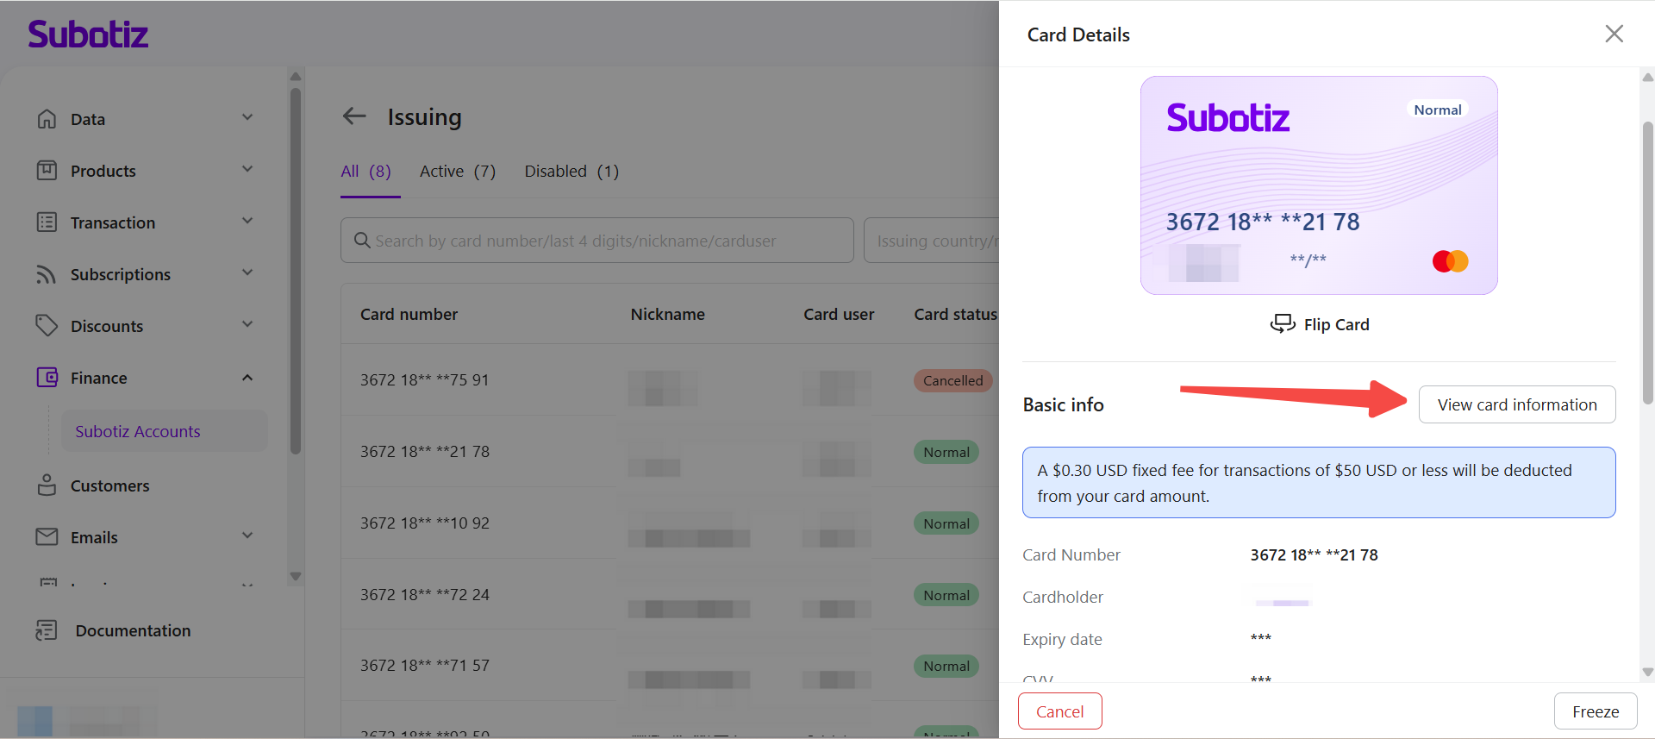1655x739 pixels.
Task: Click the Subscriptions feed icon
Action: click(47, 274)
